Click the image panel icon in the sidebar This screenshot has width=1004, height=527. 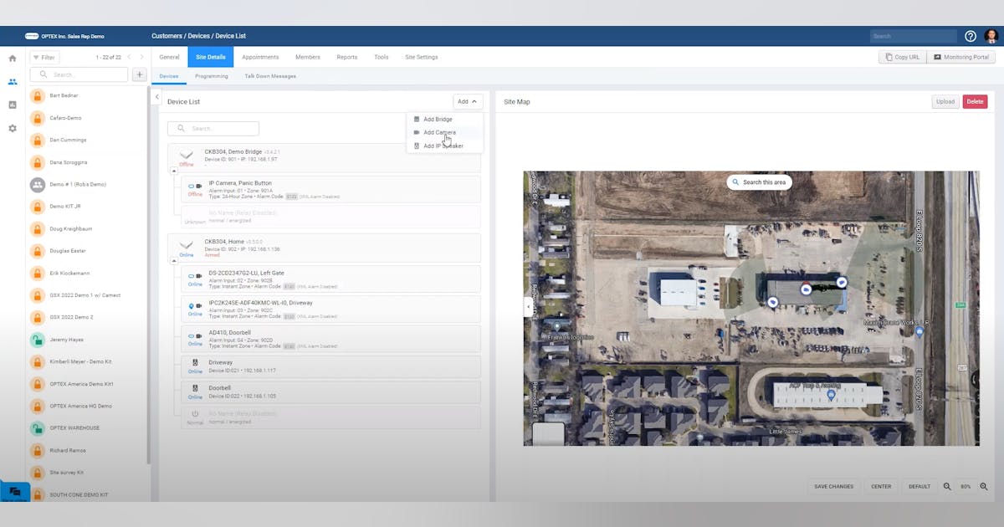(x=12, y=105)
